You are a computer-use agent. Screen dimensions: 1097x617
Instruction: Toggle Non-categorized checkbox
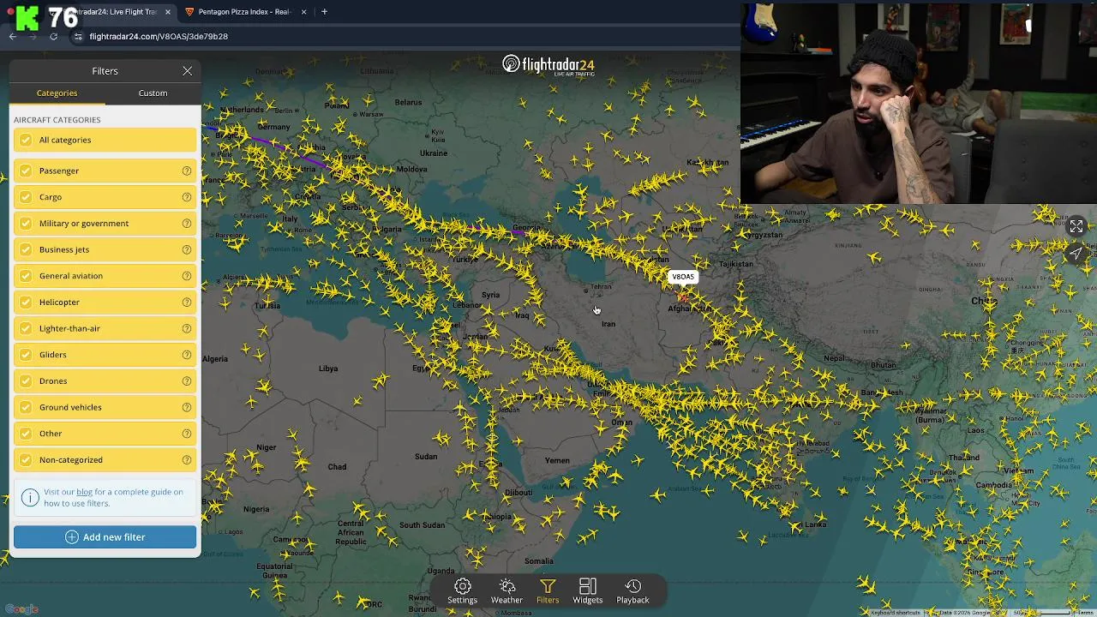[26, 460]
